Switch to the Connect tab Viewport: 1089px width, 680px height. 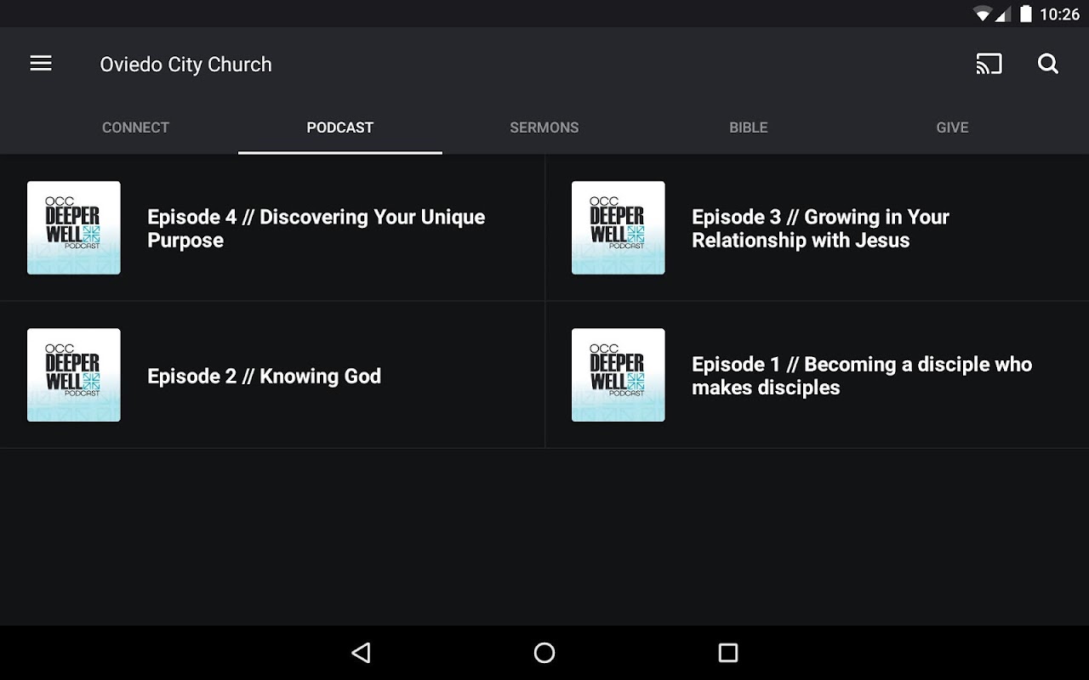136,127
